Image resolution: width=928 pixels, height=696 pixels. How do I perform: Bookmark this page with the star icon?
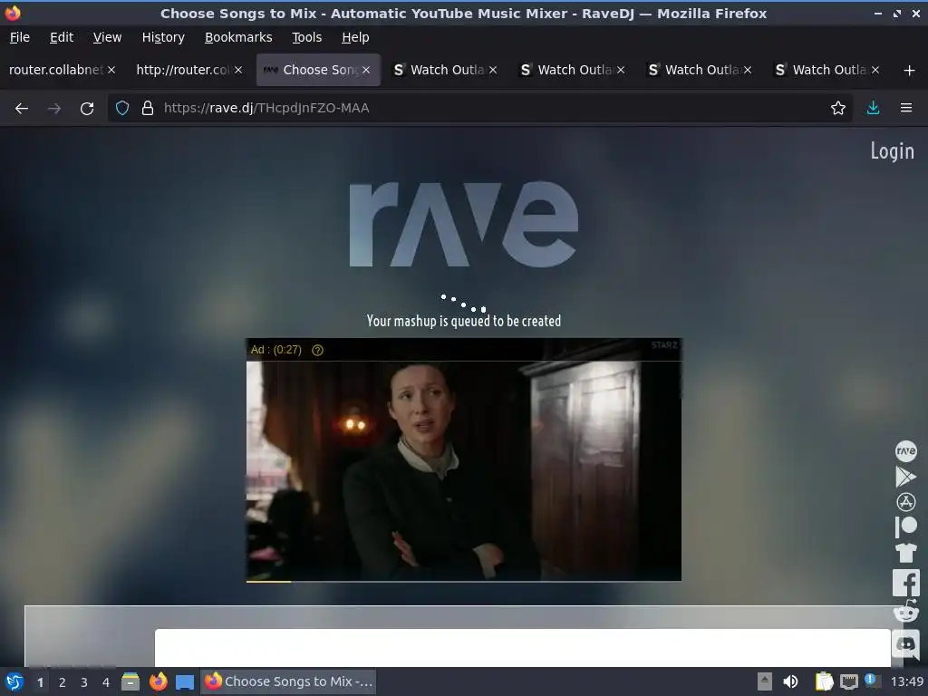(x=837, y=108)
